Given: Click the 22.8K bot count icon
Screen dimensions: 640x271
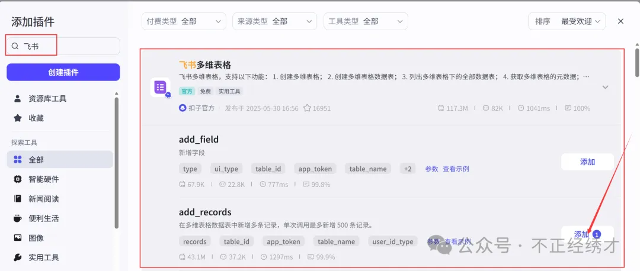Looking at the screenshot, I should tap(222, 185).
